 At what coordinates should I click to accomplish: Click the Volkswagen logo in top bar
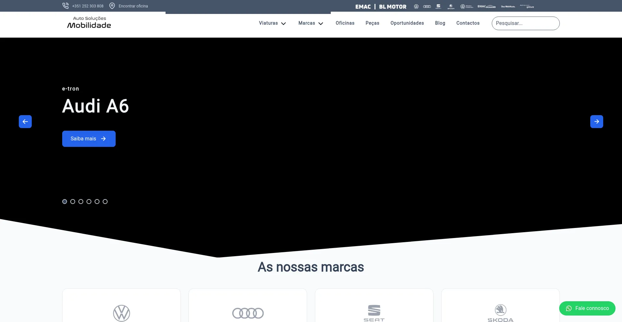tap(416, 6)
